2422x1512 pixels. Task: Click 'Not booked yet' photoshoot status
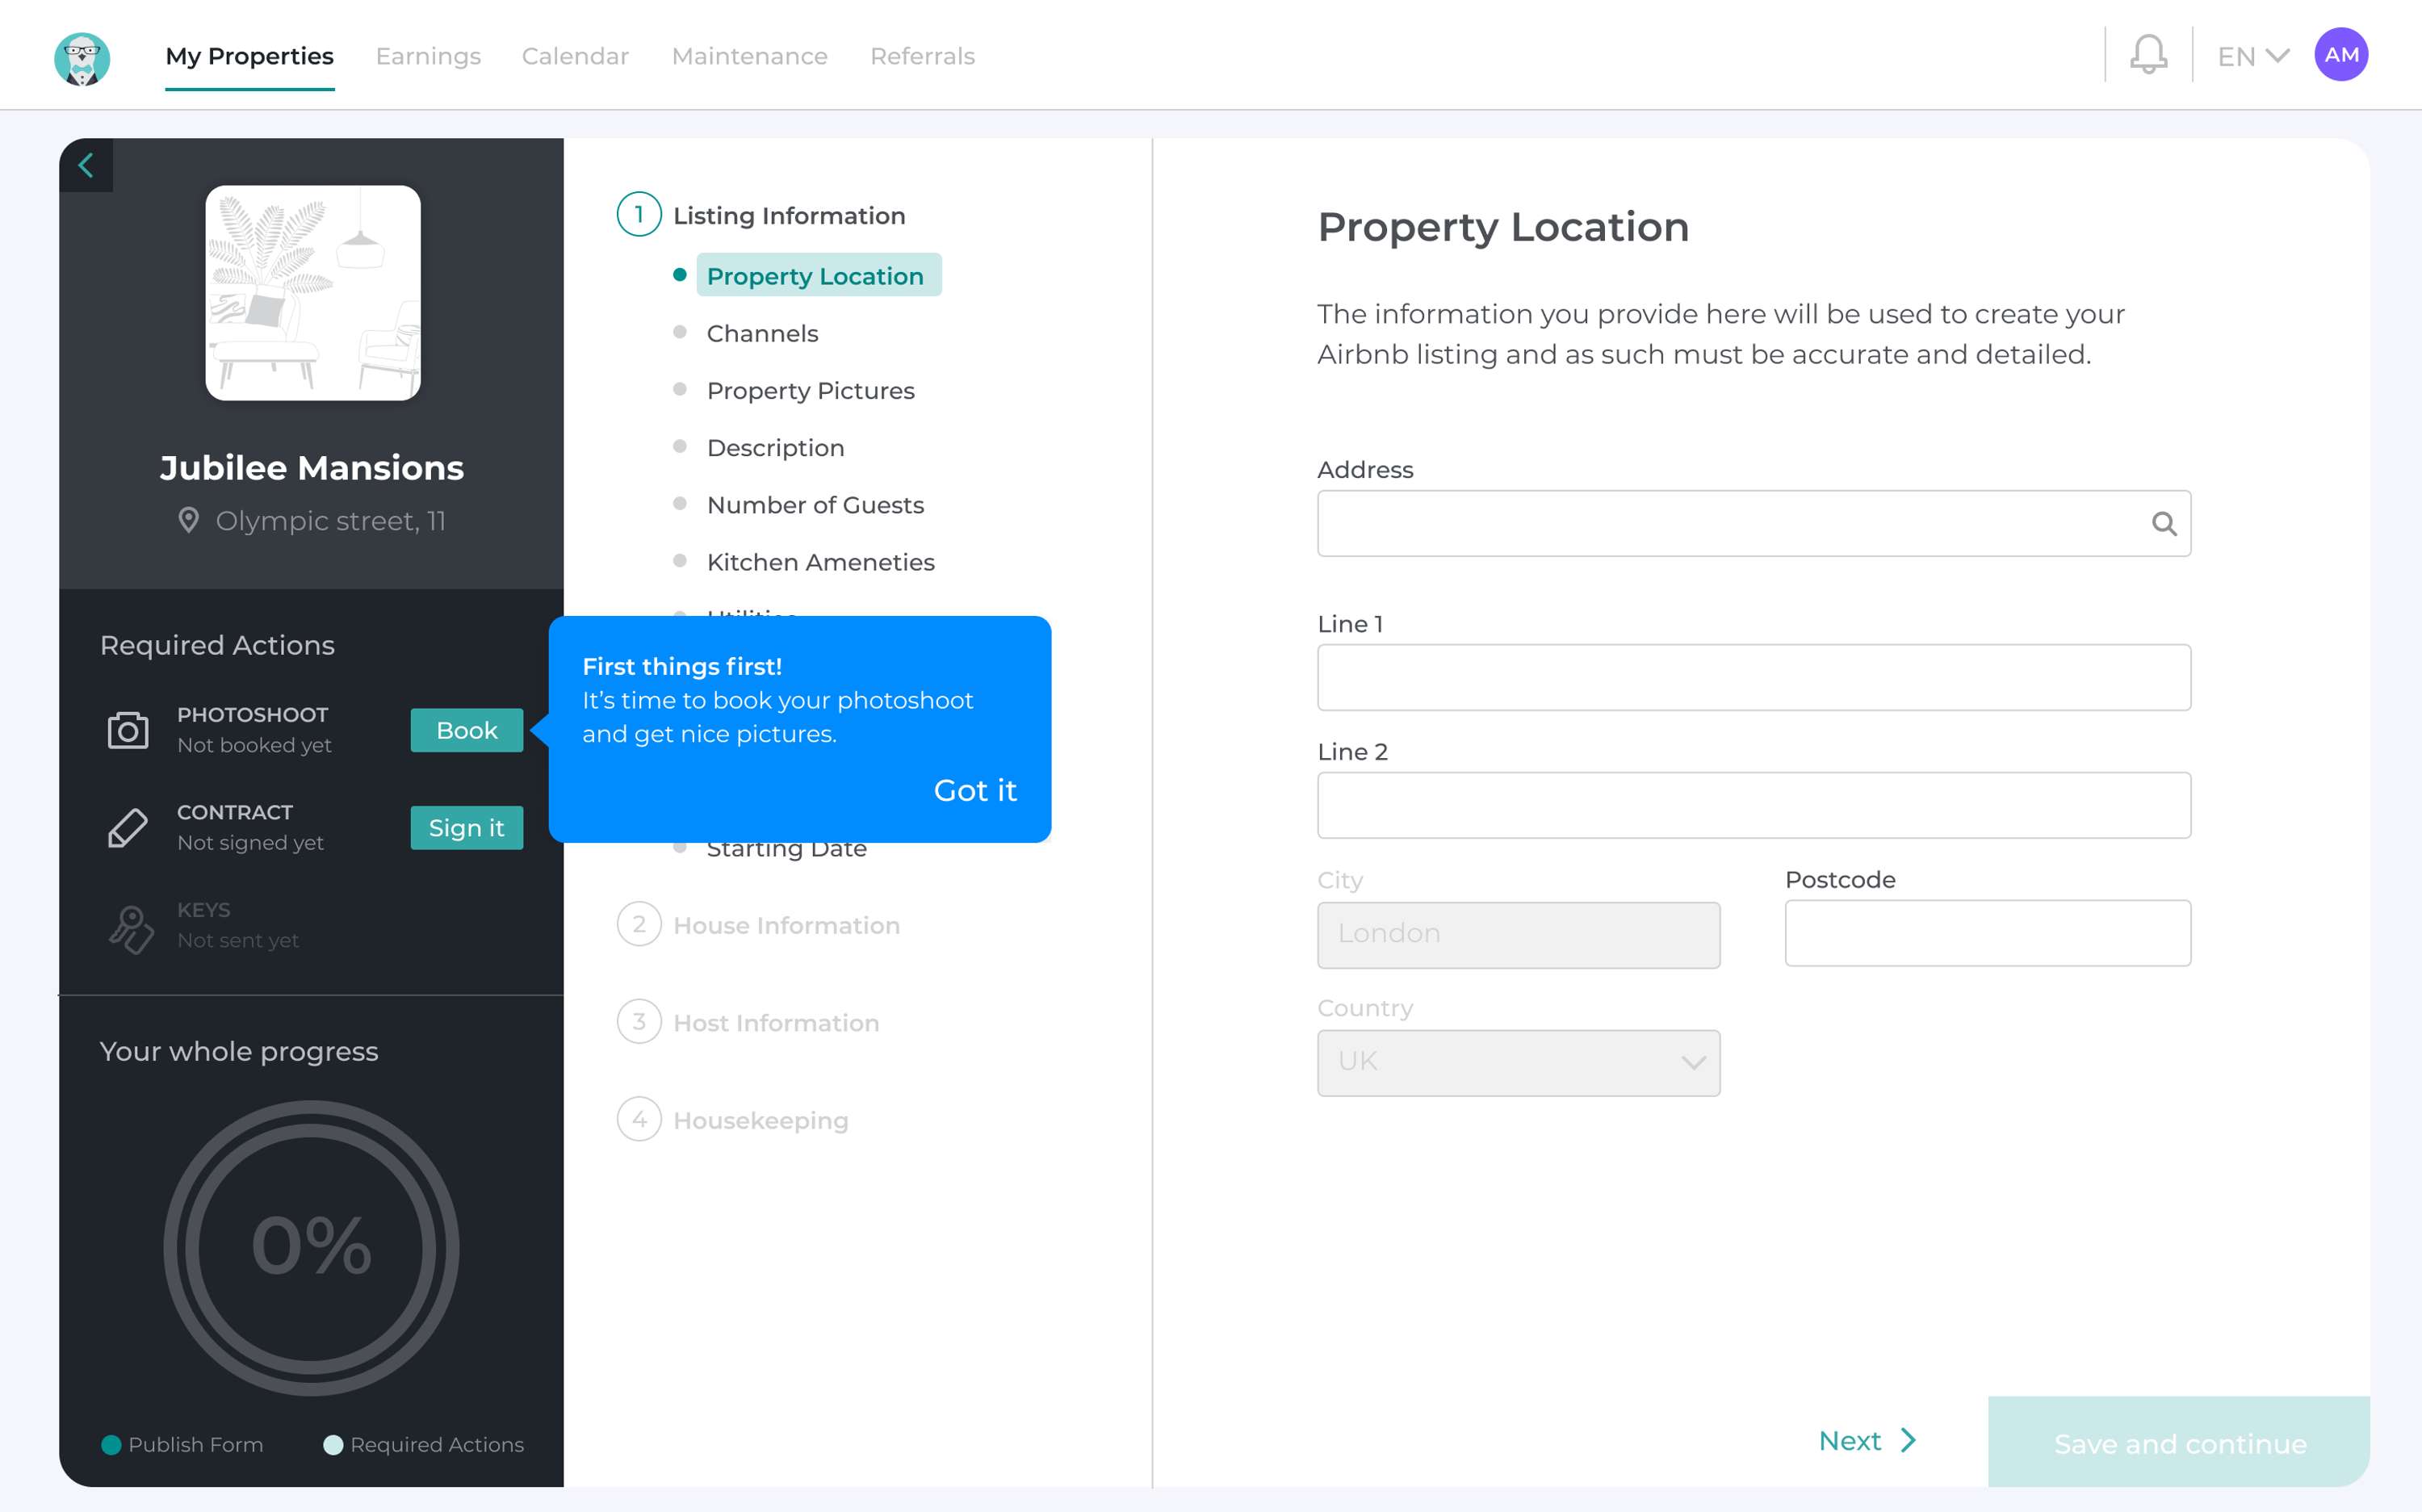pos(254,745)
